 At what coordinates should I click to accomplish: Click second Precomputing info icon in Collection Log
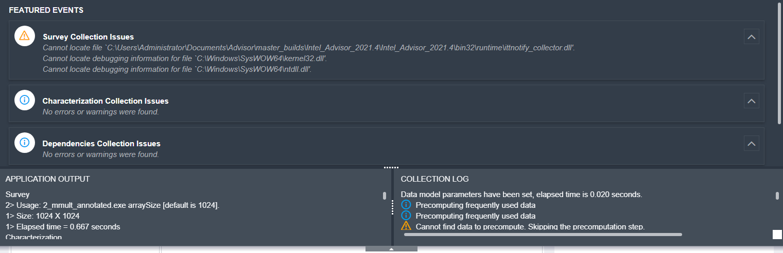[406, 216]
